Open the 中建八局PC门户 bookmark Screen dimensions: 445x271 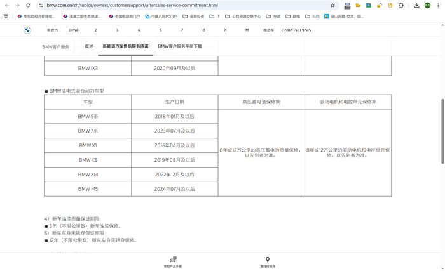tap(161, 17)
